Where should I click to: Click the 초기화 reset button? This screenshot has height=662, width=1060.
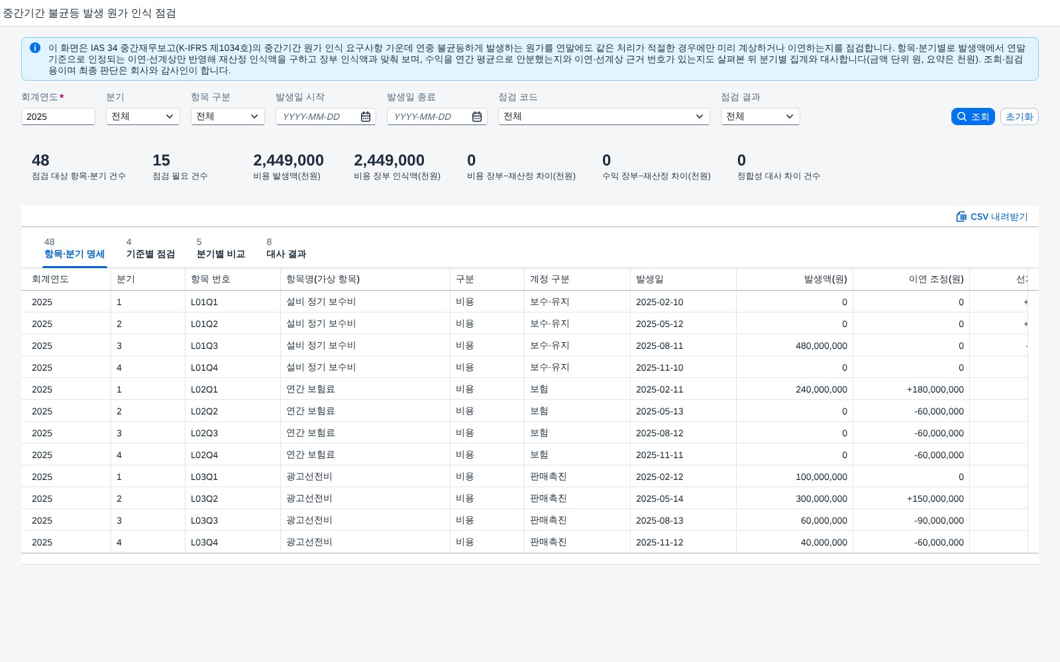pyautogui.click(x=1019, y=117)
